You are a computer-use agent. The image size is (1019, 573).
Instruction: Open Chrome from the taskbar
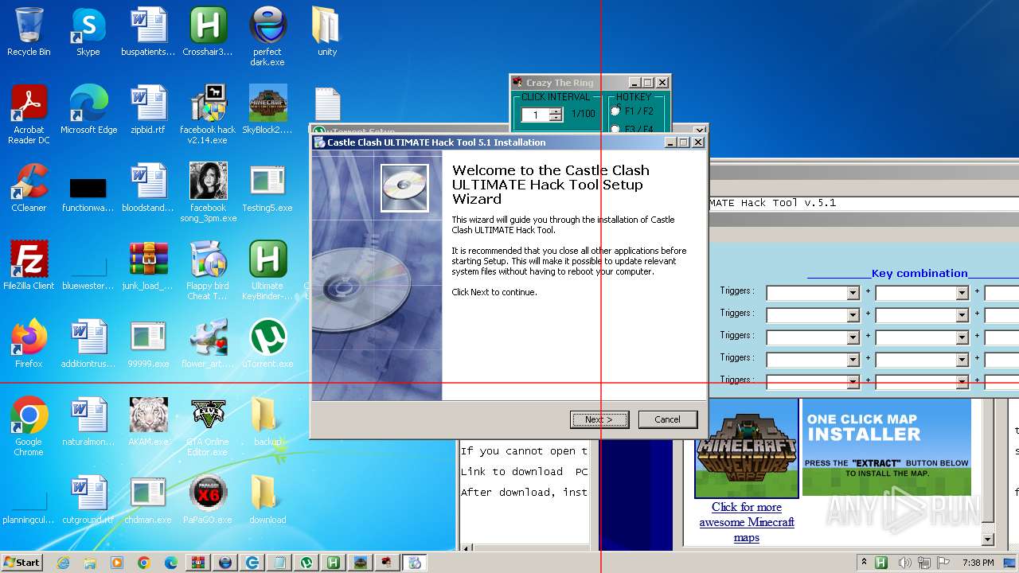pos(144,563)
